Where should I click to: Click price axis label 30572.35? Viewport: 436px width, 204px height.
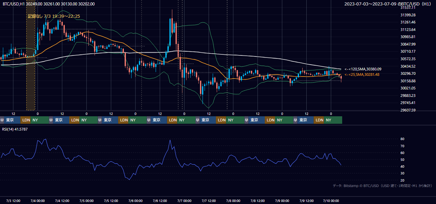pos(408,59)
